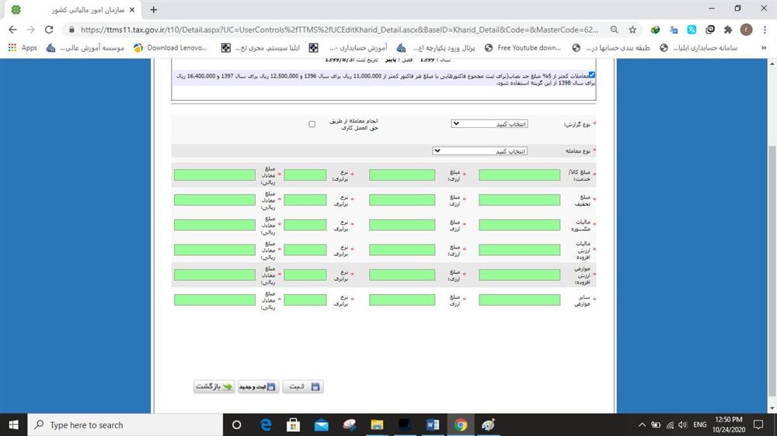Click the page vertical scrollbar thumb
The image size is (777, 436).
(772, 270)
